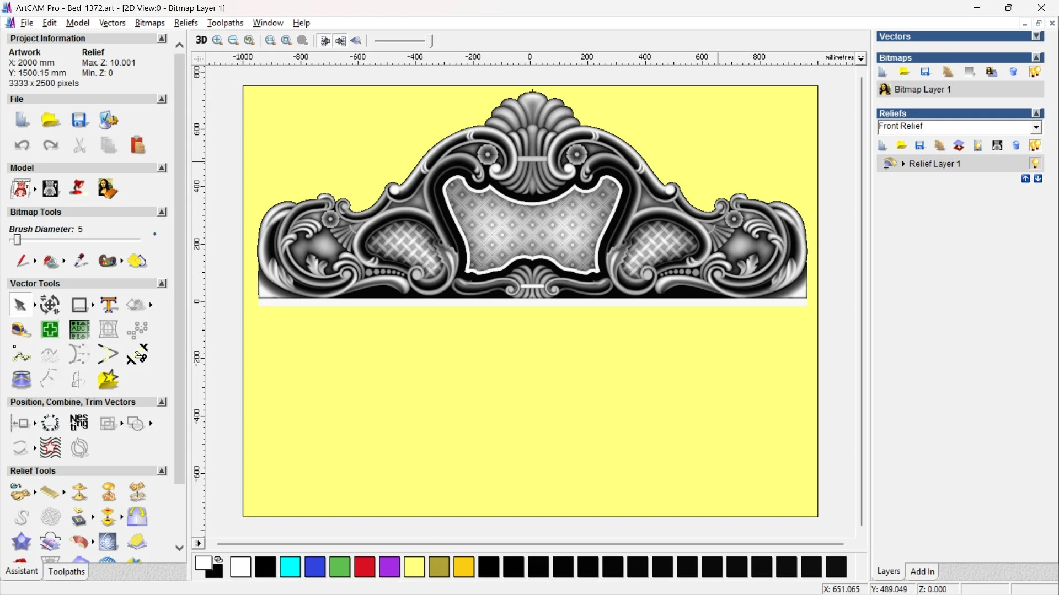Toggle Relief Layer 1 visibility bulb
Viewport: 1059px width, 595px height.
click(1035, 164)
